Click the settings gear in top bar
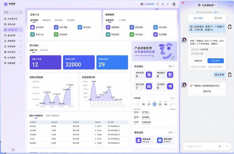Screen dimensions: 234x154 (163, 4)
